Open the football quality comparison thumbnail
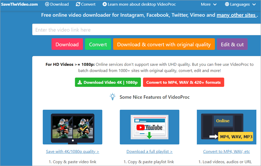261x166 pixels. point(73,127)
